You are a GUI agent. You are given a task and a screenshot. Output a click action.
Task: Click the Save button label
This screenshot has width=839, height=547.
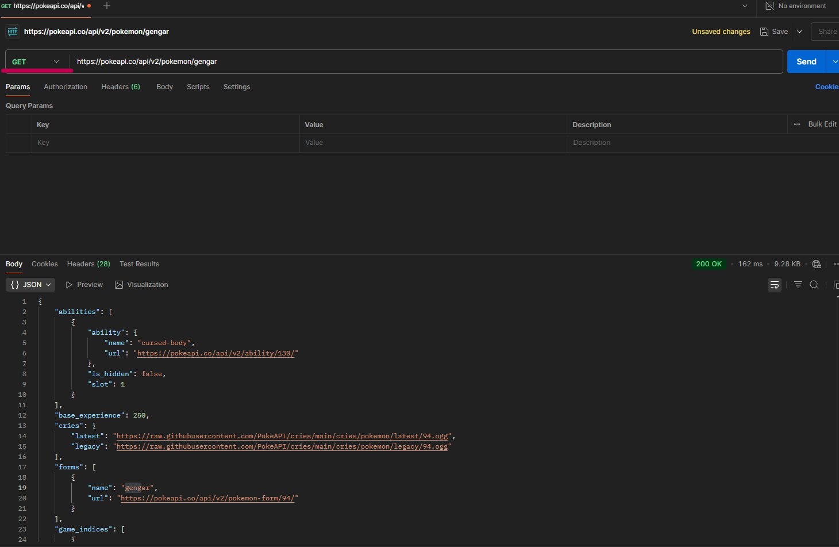pyautogui.click(x=780, y=32)
